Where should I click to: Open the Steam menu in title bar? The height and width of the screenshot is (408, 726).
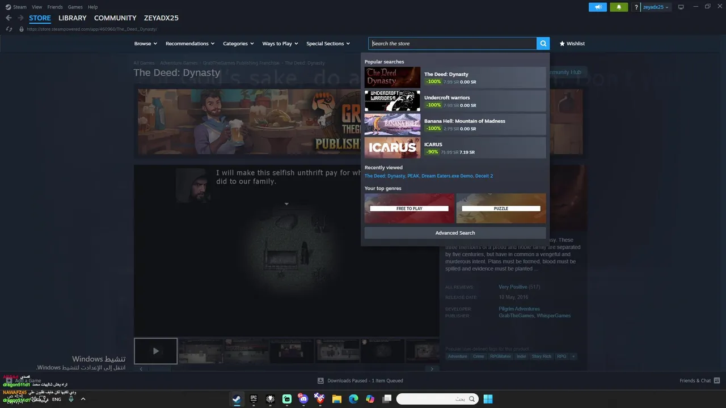click(20, 7)
